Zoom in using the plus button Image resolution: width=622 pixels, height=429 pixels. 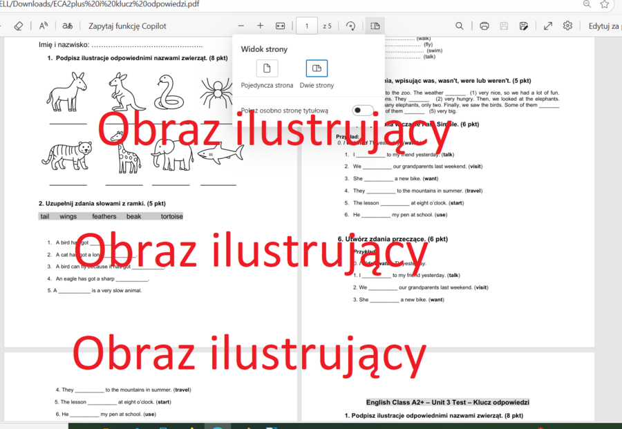coord(260,26)
